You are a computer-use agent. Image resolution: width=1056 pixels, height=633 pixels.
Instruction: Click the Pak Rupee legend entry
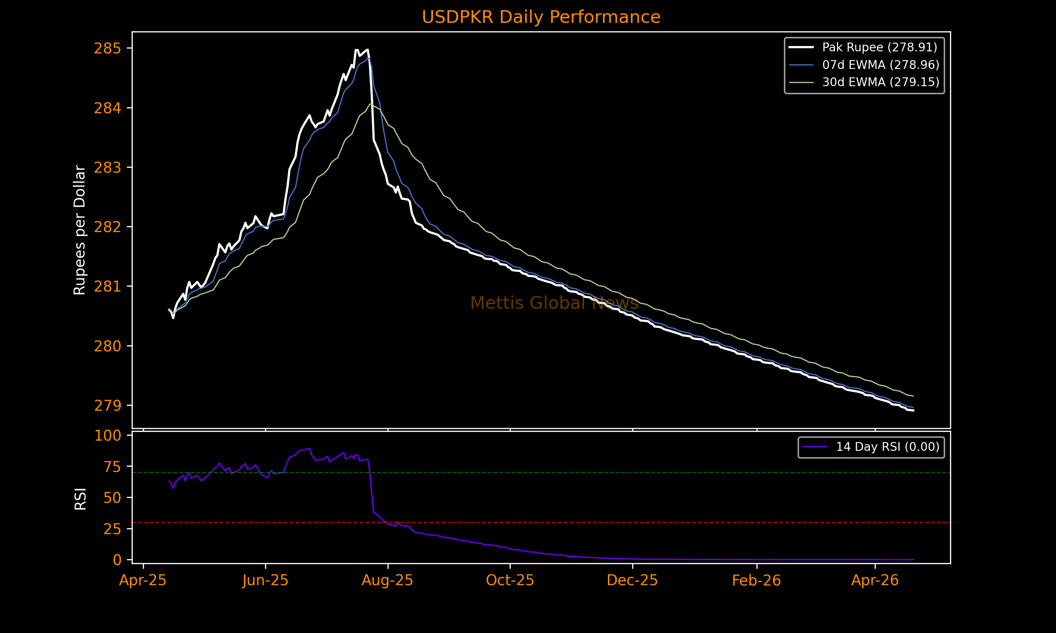[x=879, y=47]
